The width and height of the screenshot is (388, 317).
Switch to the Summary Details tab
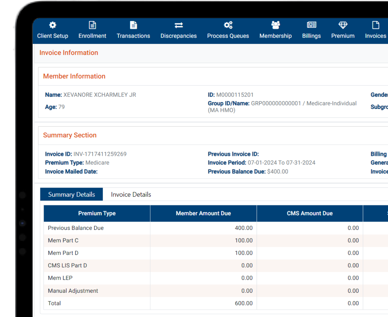[x=72, y=194]
